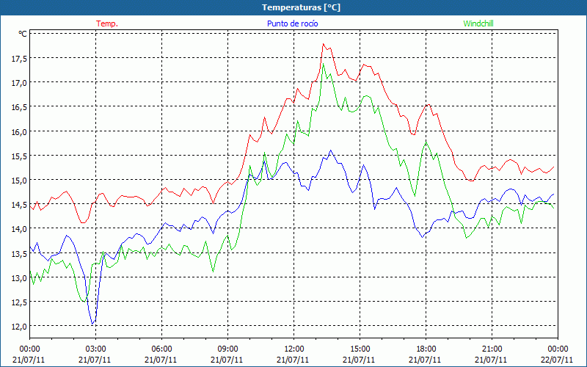Viewport: 587px width, 367px height.
Task: Click the 06:00 time axis label
Action: [x=161, y=349]
